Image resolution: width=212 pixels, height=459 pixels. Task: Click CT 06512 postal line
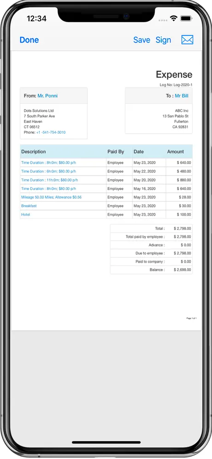(x=32, y=127)
